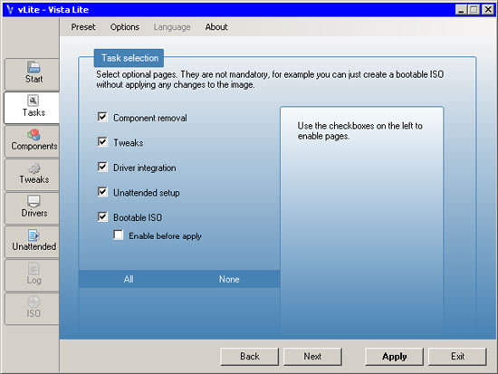
Task: Click the Apply button
Action: (x=394, y=357)
